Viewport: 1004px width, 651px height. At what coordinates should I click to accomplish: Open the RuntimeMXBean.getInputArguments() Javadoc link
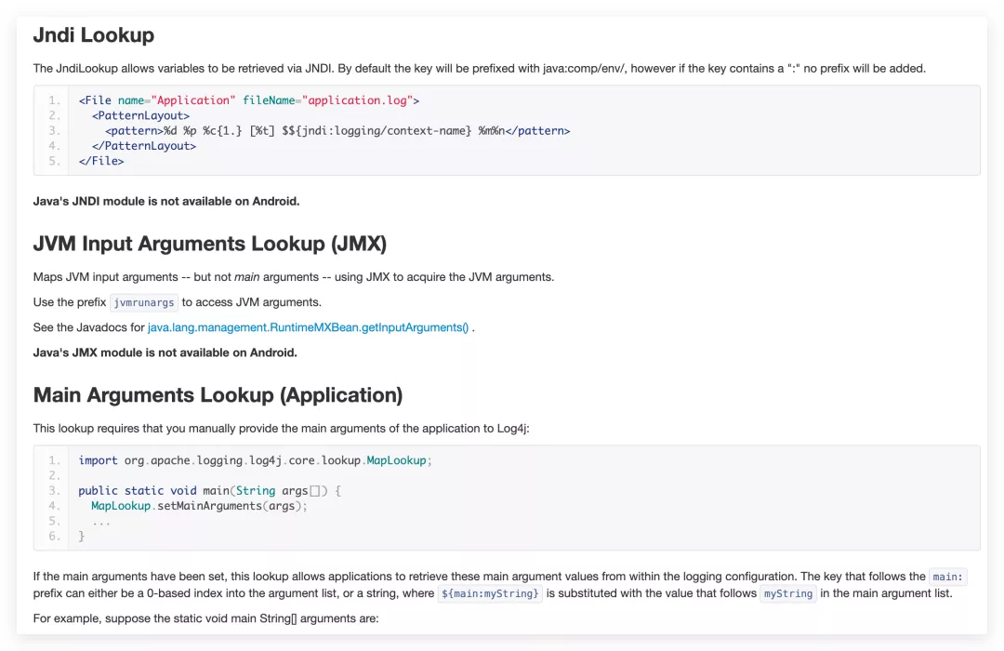click(308, 327)
